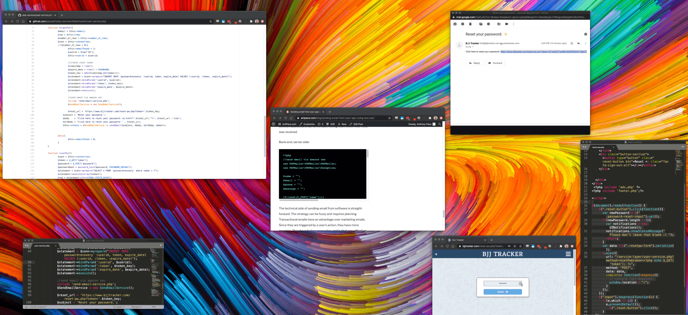
Task: Select the php-services/user-service.php tab
Action: click(x=37, y=15)
